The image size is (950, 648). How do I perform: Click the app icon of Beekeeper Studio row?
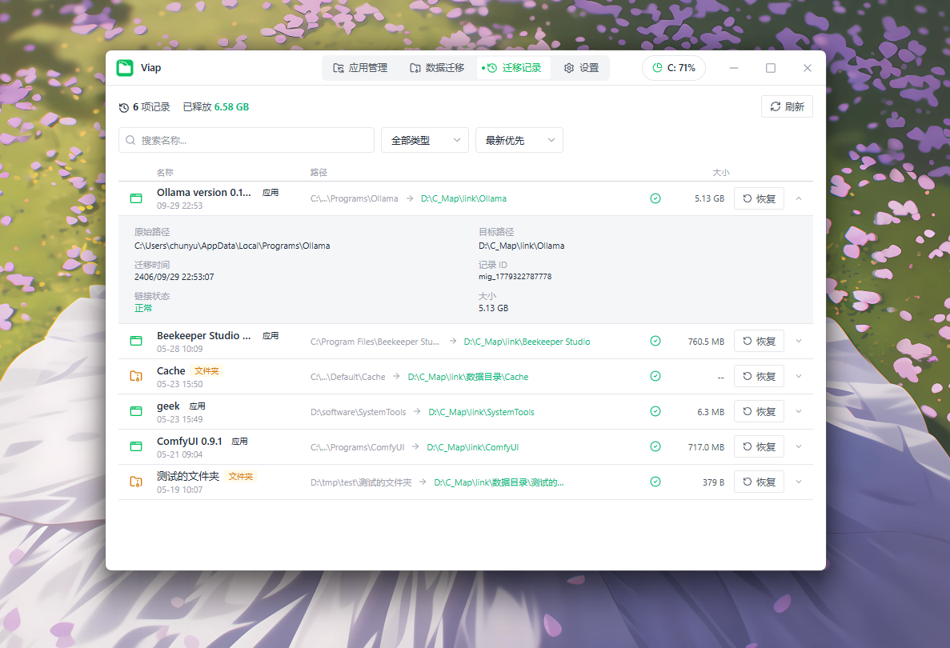pos(136,341)
